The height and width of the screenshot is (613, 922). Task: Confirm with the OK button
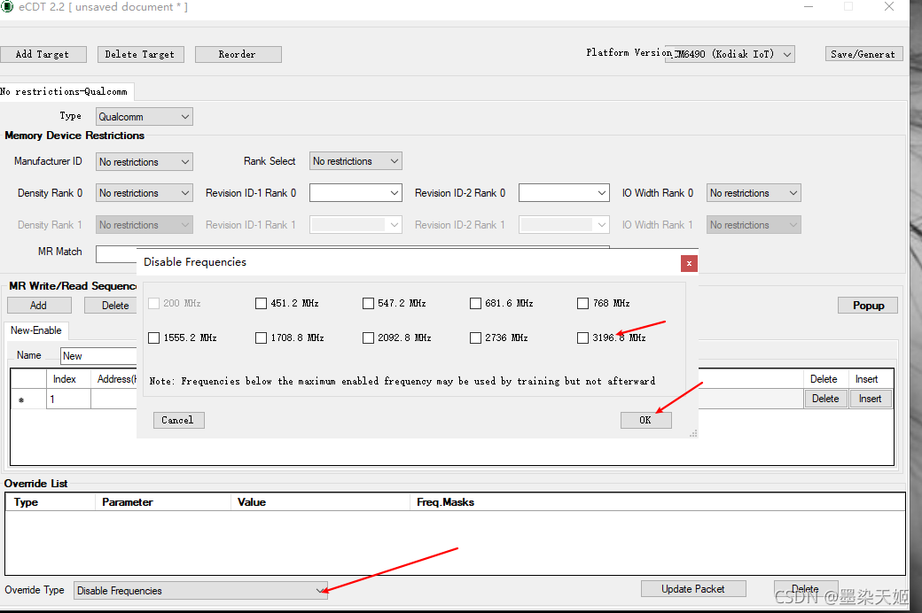click(x=645, y=420)
